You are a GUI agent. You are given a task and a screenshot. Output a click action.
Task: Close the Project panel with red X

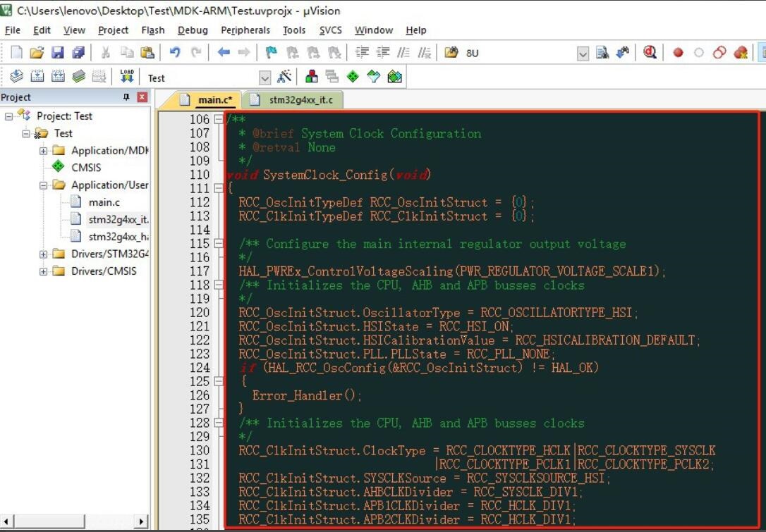coord(142,97)
